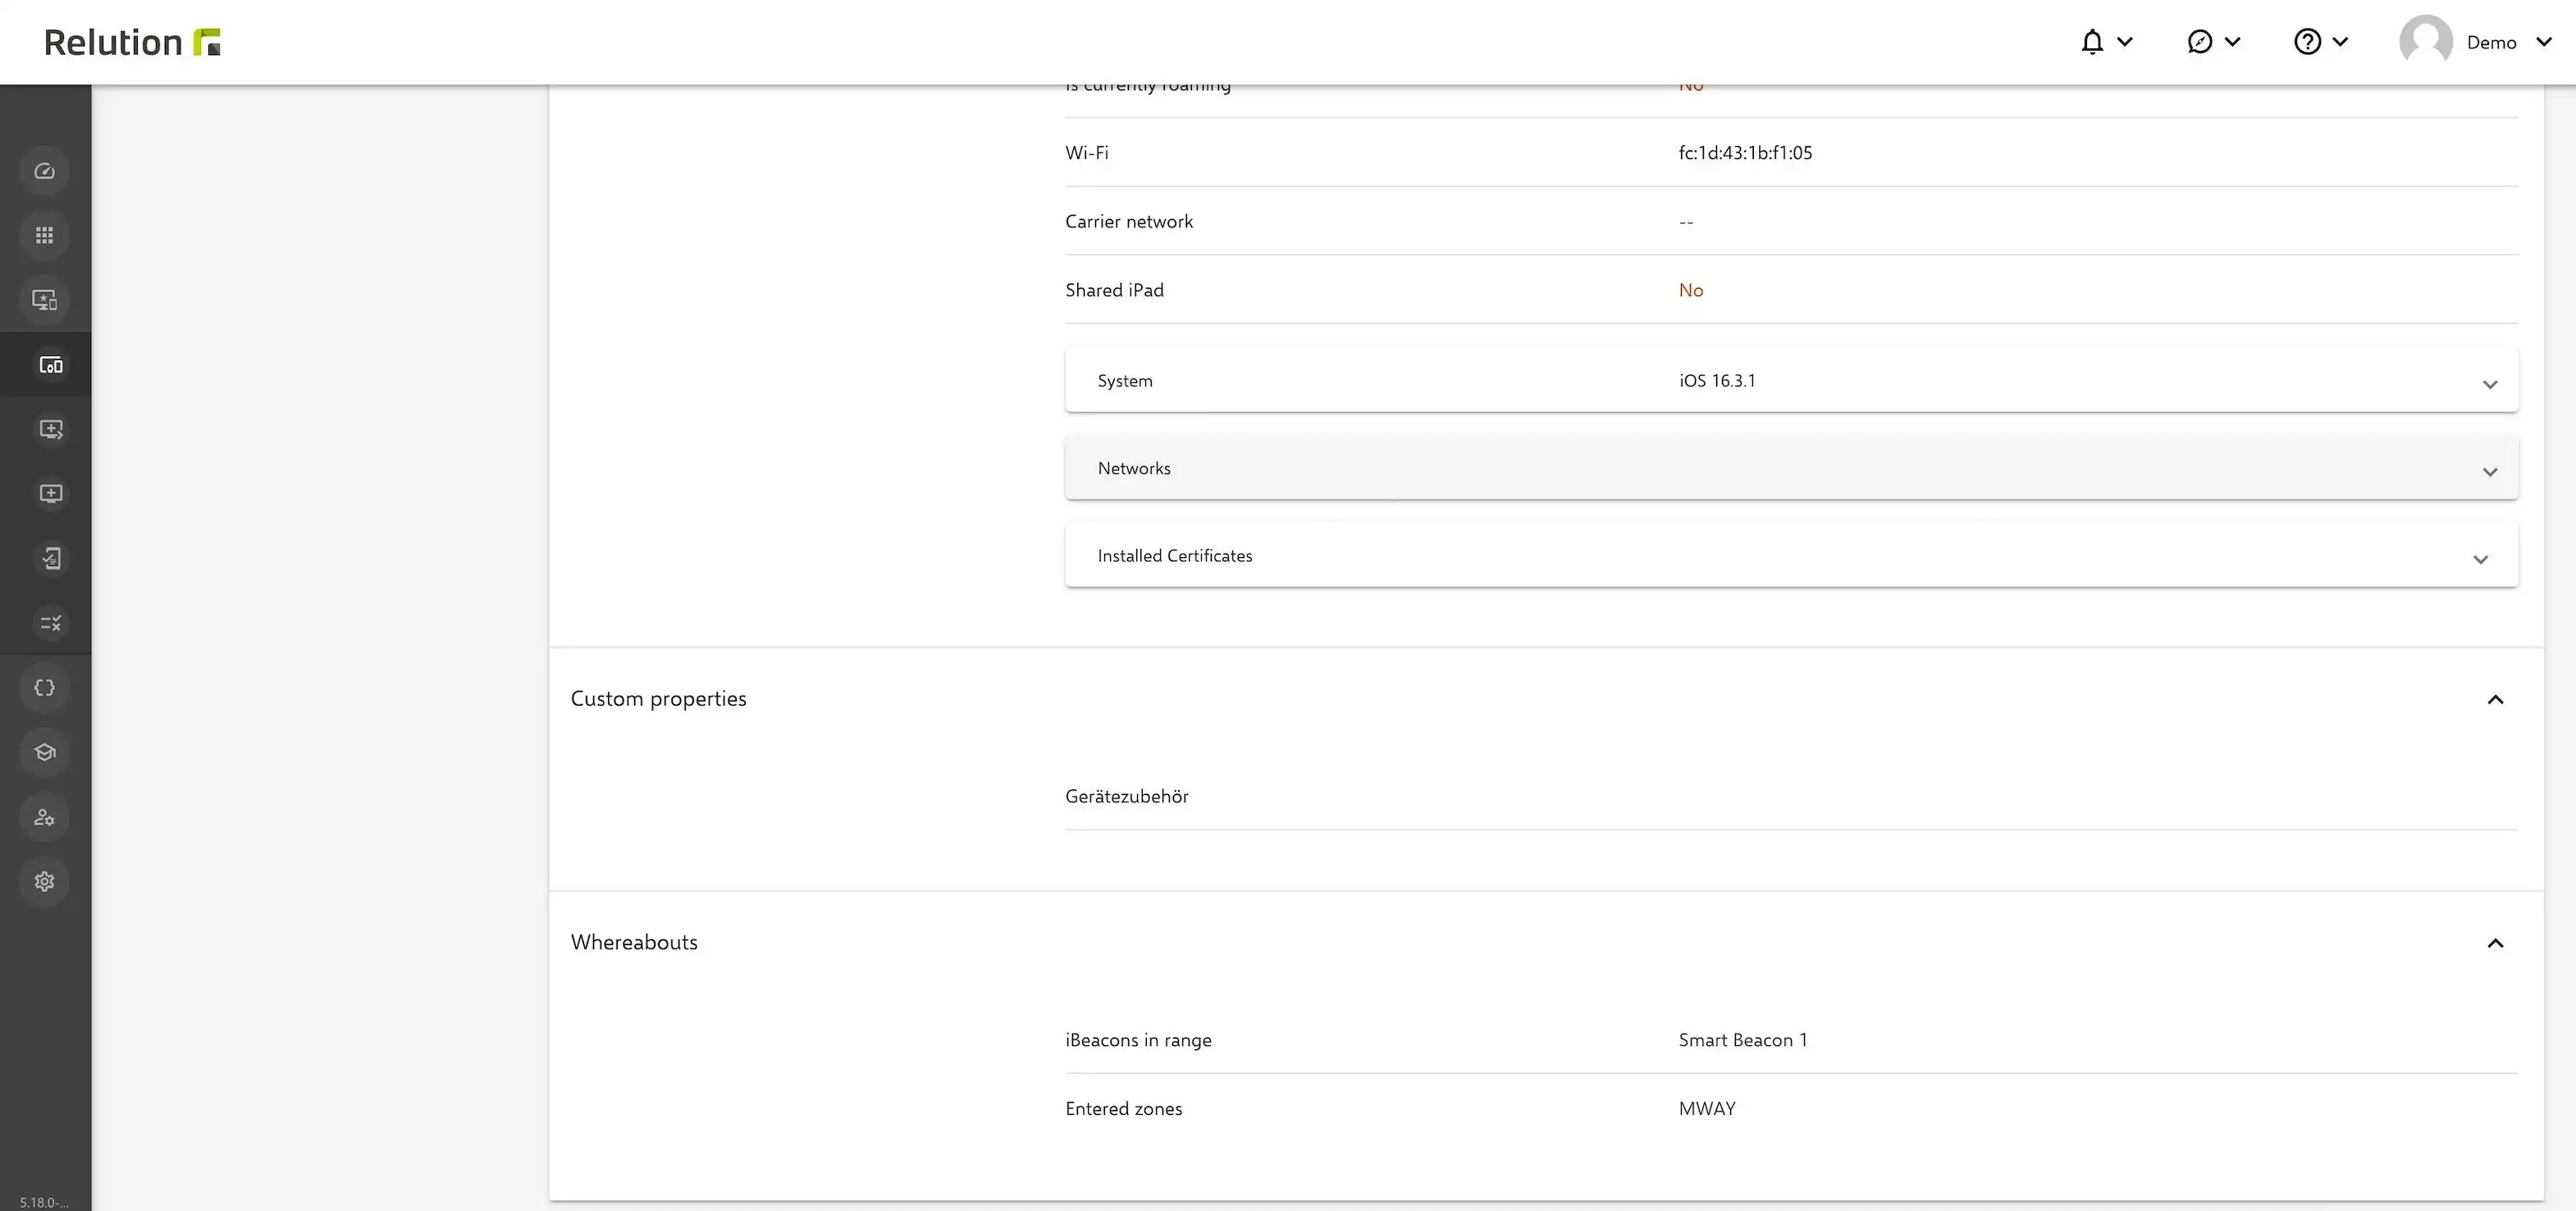Image resolution: width=2576 pixels, height=1211 pixels.
Task: Click the MWAY entered zone value
Action: point(1707,1109)
